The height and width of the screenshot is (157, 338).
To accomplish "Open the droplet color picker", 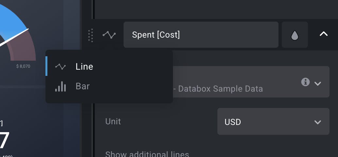I will pos(295,35).
